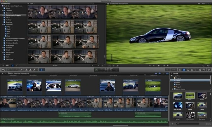This screenshot has height=127, width=212.
Task: Open the All Clips filter dropdown
Action: [x=31, y=3]
